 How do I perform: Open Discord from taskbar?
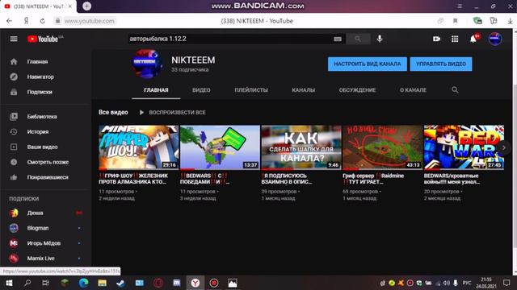tap(176, 283)
